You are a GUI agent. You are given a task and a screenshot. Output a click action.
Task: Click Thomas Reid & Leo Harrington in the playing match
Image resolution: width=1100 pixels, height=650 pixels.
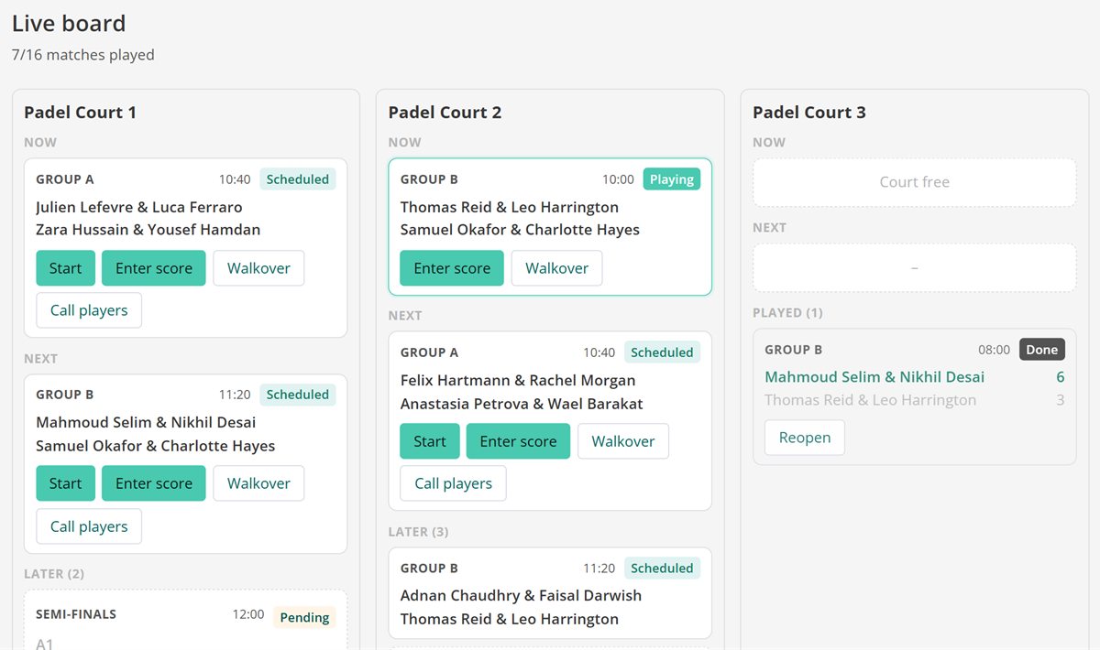pos(510,207)
